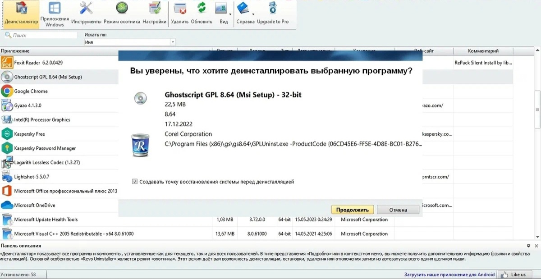Click the Revo Uninstaller bin icon in dialog
This screenshot has height=279, width=541.
pyautogui.click(x=140, y=145)
